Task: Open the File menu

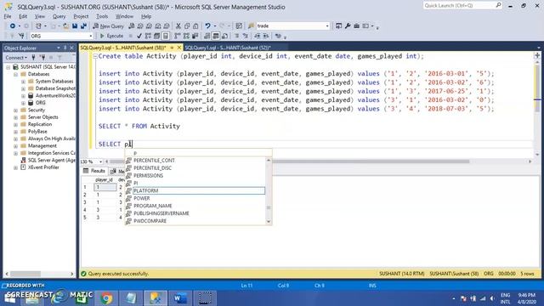Action: pyautogui.click(x=8, y=16)
